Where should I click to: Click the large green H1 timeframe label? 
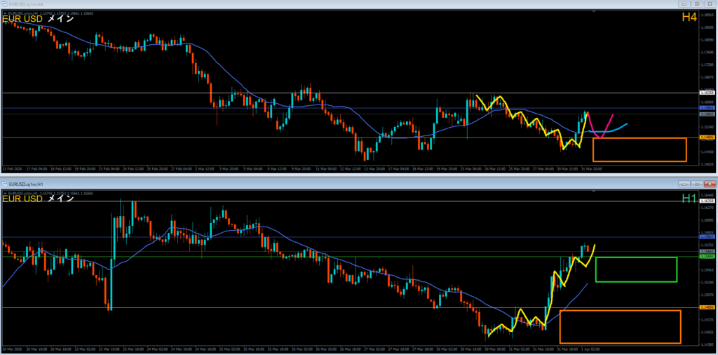coord(689,199)
